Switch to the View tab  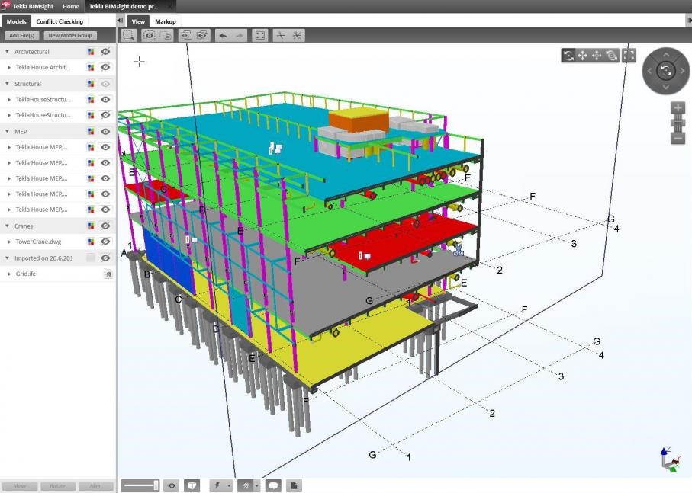tap(138, 21)
